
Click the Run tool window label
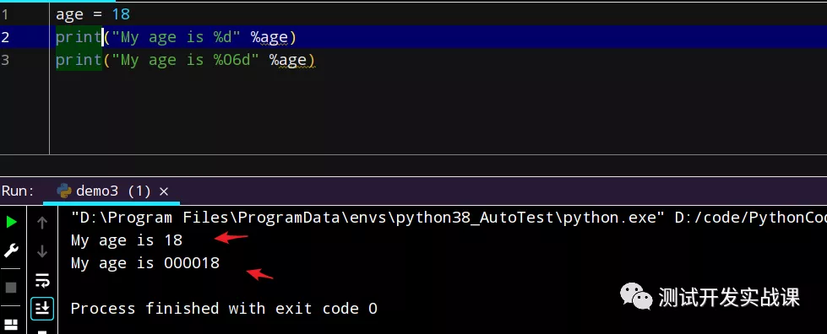click(18, 191)
